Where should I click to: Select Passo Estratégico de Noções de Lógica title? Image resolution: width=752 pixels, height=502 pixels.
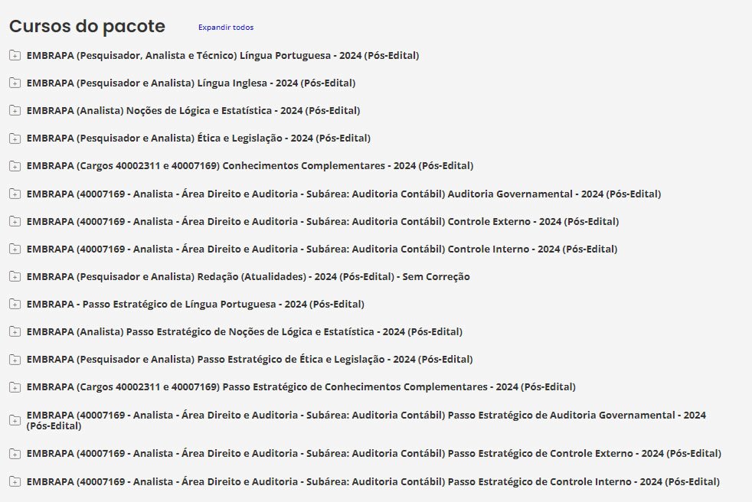244,331
